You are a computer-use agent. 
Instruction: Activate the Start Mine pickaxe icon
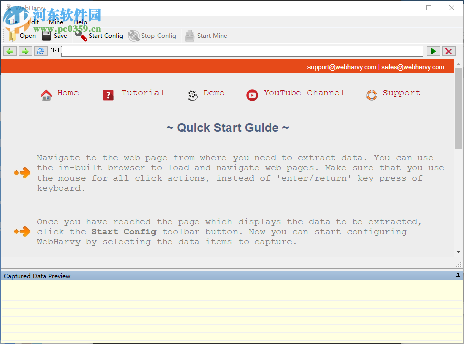point(189,35)
